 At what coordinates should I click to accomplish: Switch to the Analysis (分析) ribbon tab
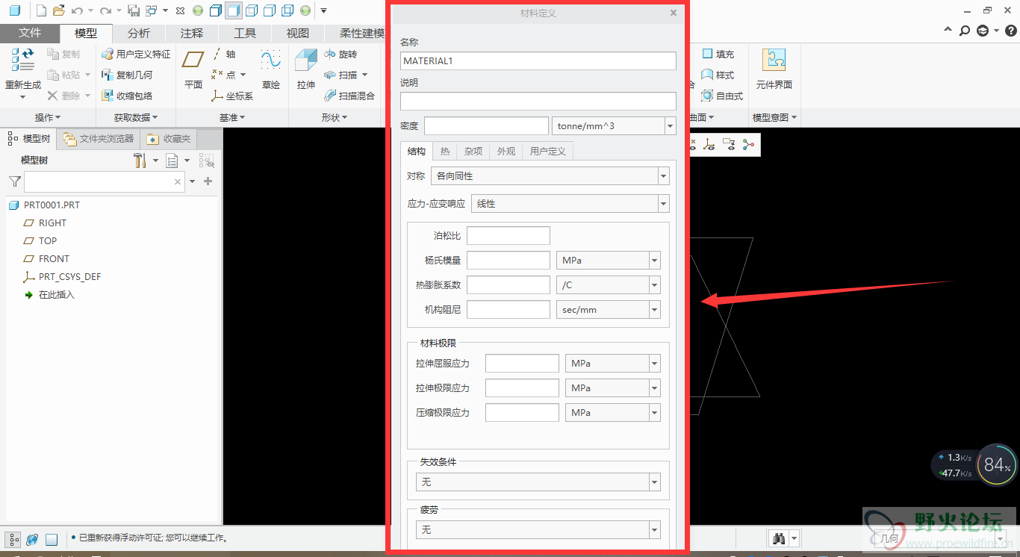coord(139,33)
